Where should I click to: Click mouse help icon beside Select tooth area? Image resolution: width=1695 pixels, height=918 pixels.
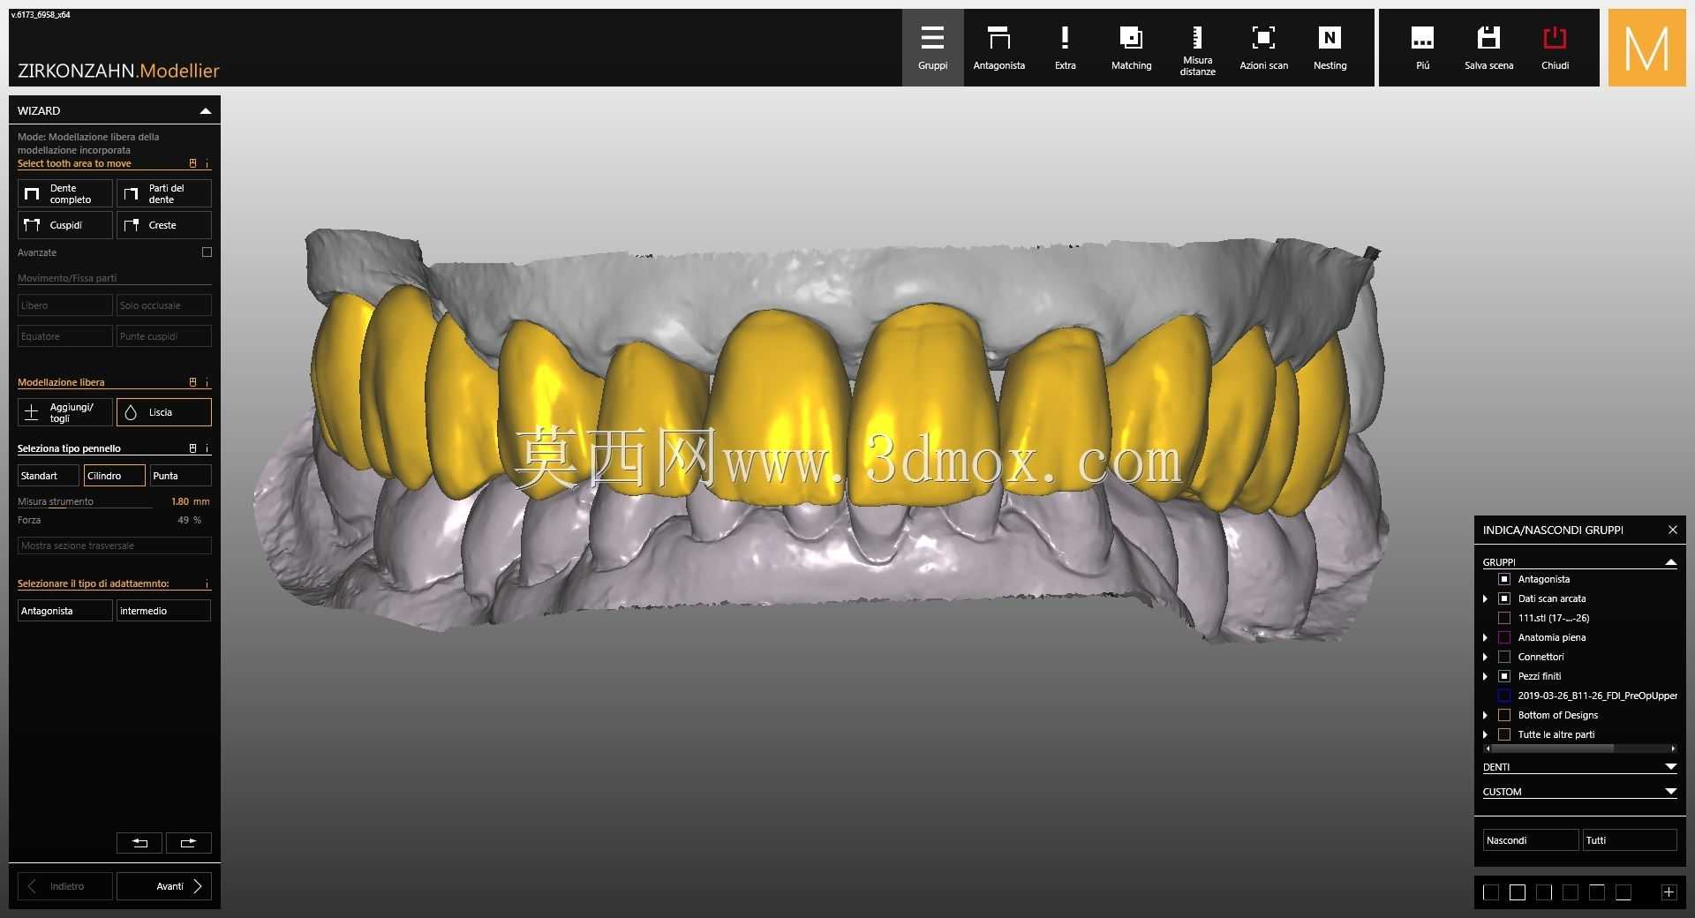point(193,163)
